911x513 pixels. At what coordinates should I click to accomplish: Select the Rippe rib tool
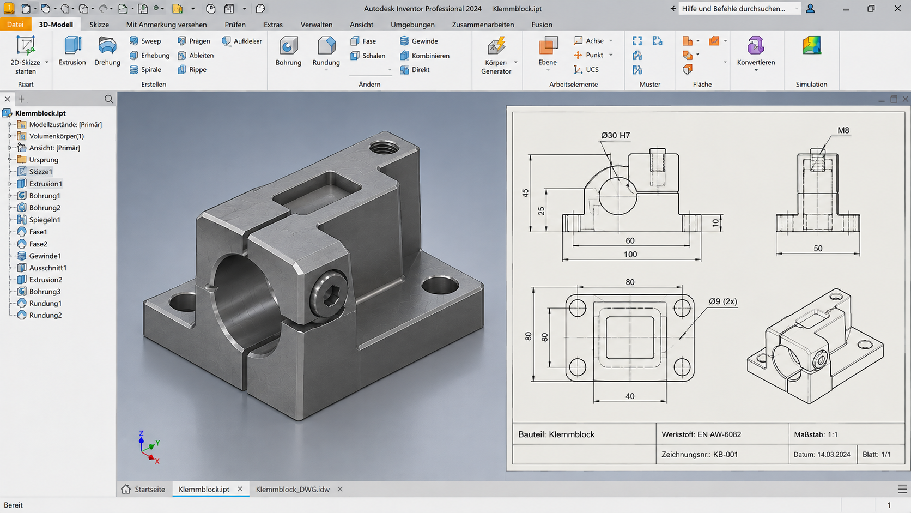point(192,69)
